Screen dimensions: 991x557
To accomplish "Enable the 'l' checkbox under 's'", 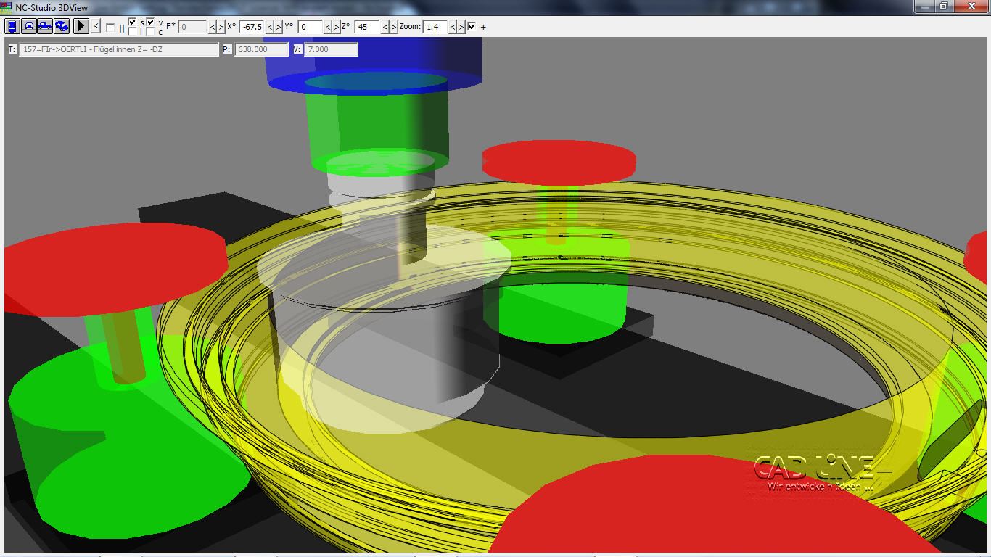I will (131, 30).
